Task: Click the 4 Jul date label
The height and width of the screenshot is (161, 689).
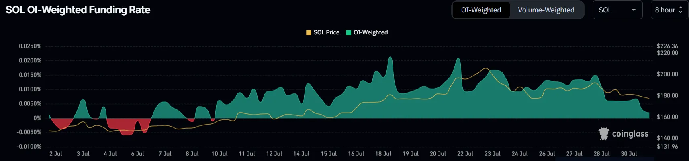Action: [x=110, y=154]
